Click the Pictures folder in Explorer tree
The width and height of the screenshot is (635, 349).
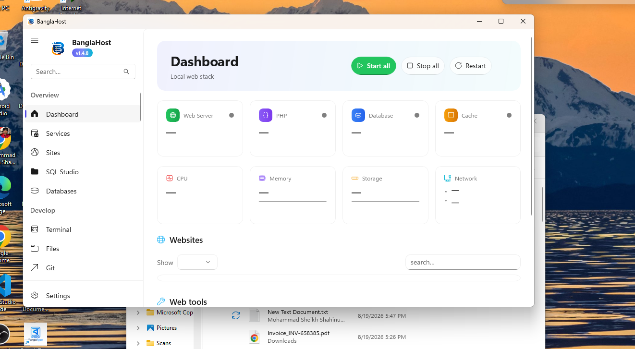tap(167, 328)
